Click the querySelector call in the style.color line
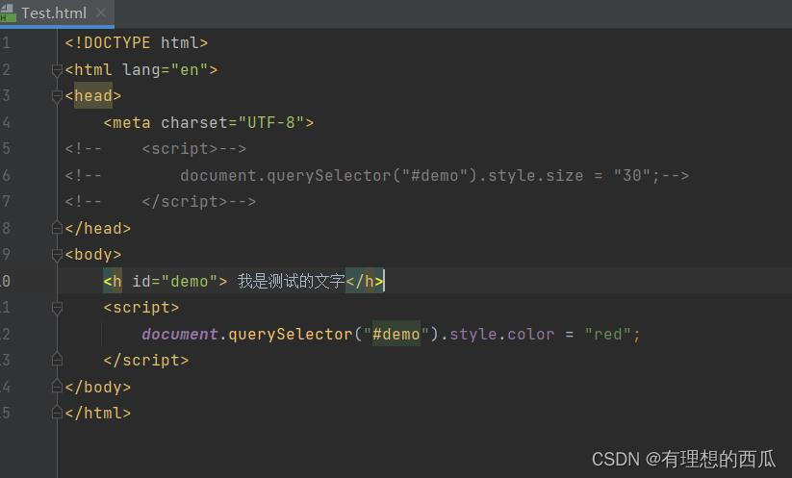This screenshot has width=792, height=478. [x=290, y=334]
